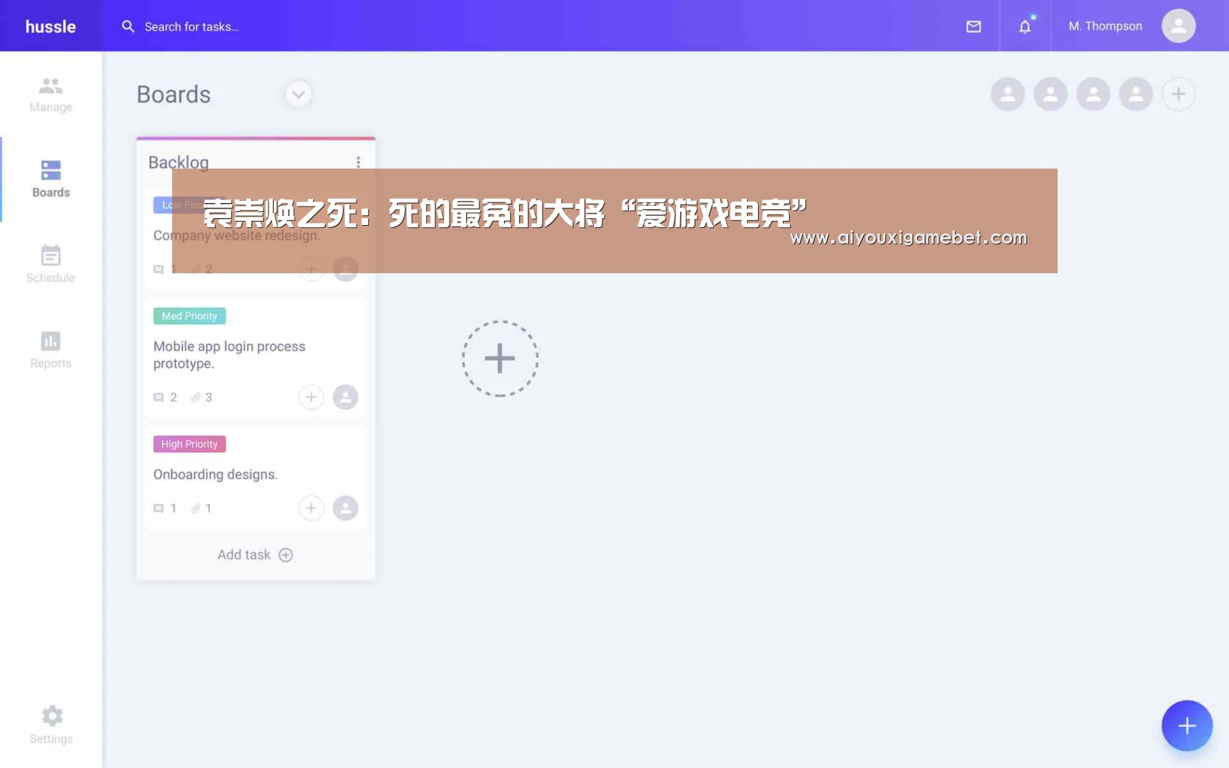Click assignee avatar on Onboarding designs

click(346, 508)
